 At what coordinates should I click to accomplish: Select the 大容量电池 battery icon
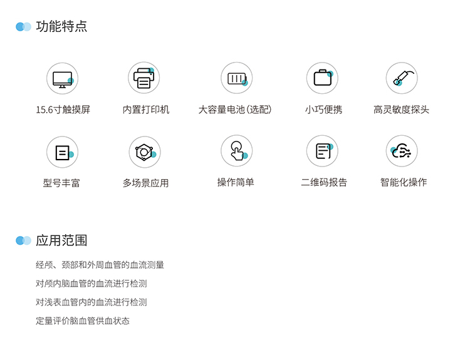pos(236,79)
